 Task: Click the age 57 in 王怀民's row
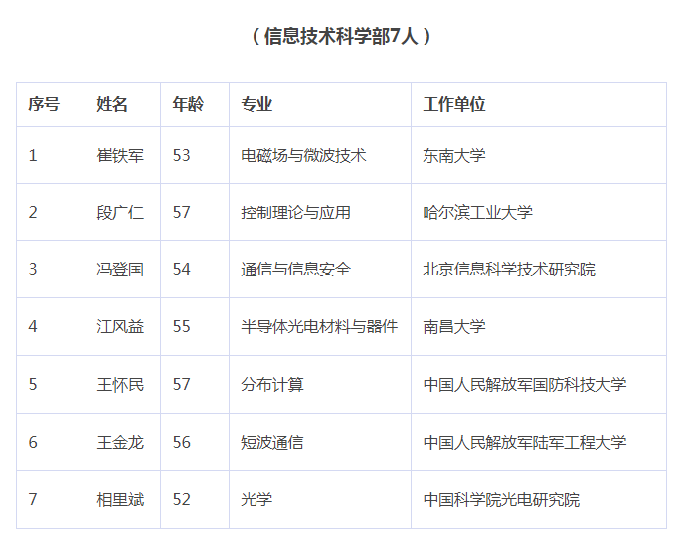(181, 385)
